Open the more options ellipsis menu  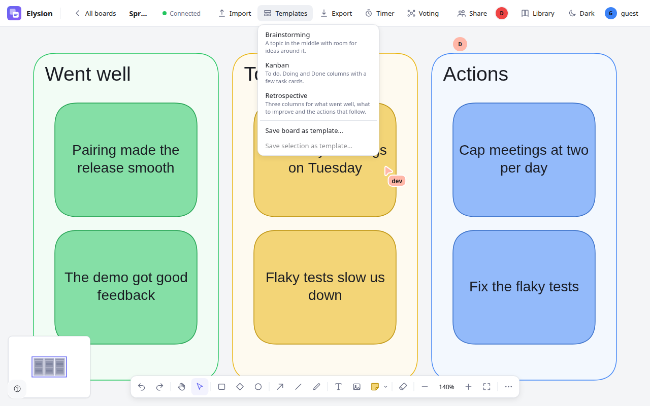tap(508, 387)
